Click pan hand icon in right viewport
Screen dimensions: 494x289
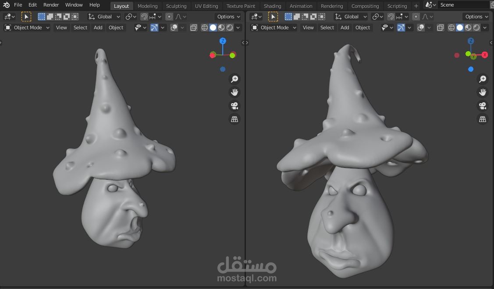pyautogui.click(x=482, y=92)
